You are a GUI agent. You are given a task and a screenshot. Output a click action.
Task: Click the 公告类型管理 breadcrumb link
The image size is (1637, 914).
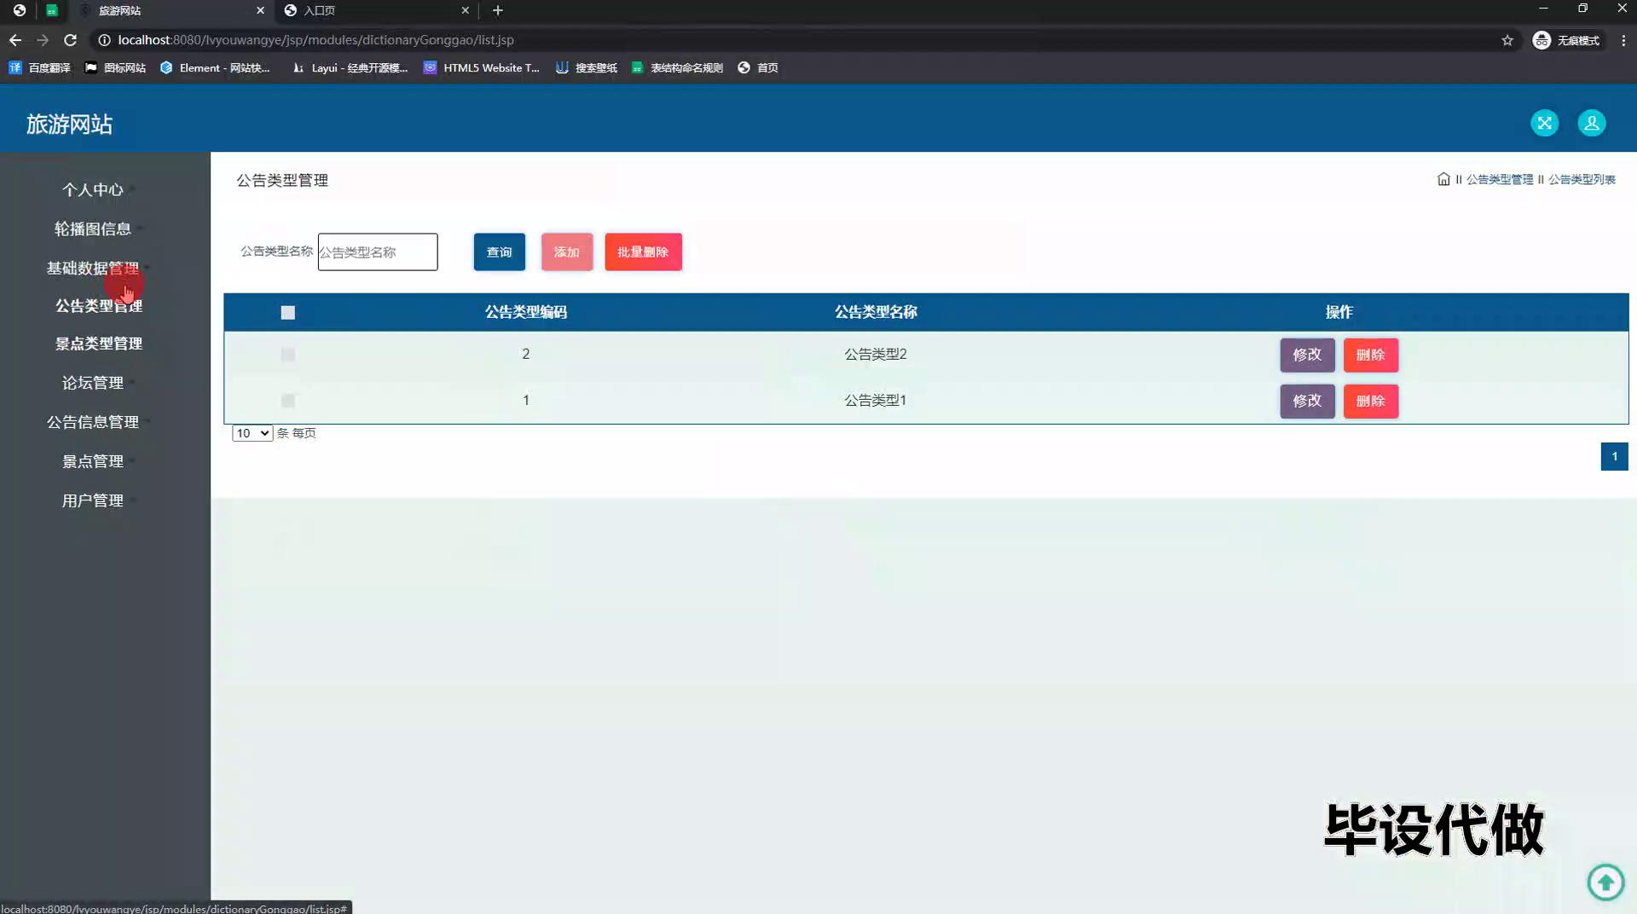(1500, 179)
